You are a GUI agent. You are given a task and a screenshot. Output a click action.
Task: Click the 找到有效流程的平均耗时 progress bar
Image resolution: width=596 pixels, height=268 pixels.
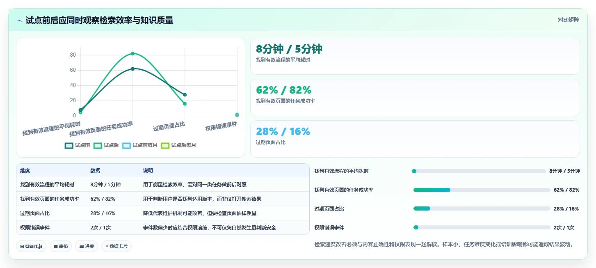click(479, 171)
